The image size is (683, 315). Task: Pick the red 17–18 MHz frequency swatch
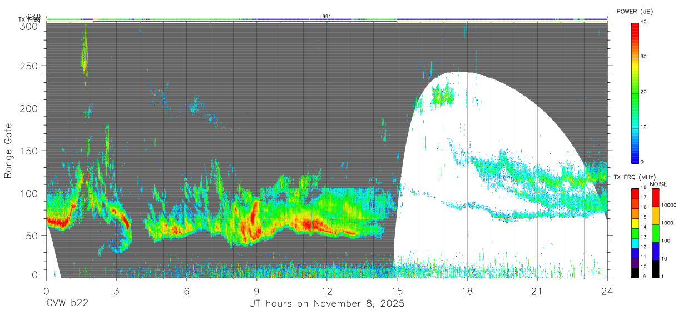[635, 194]
